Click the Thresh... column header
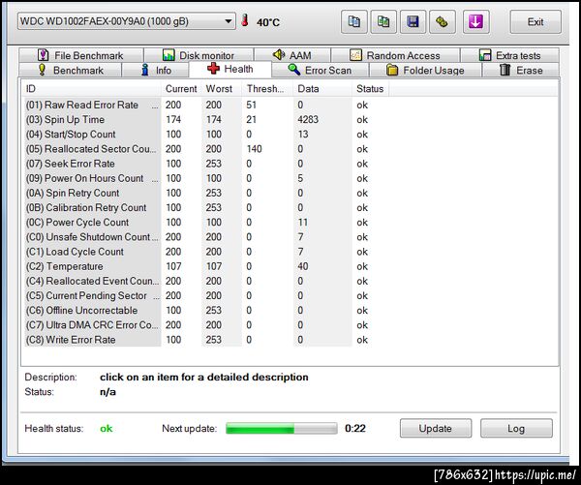The width and height of the screenshot is (581, 485). [x=267, y=89]
